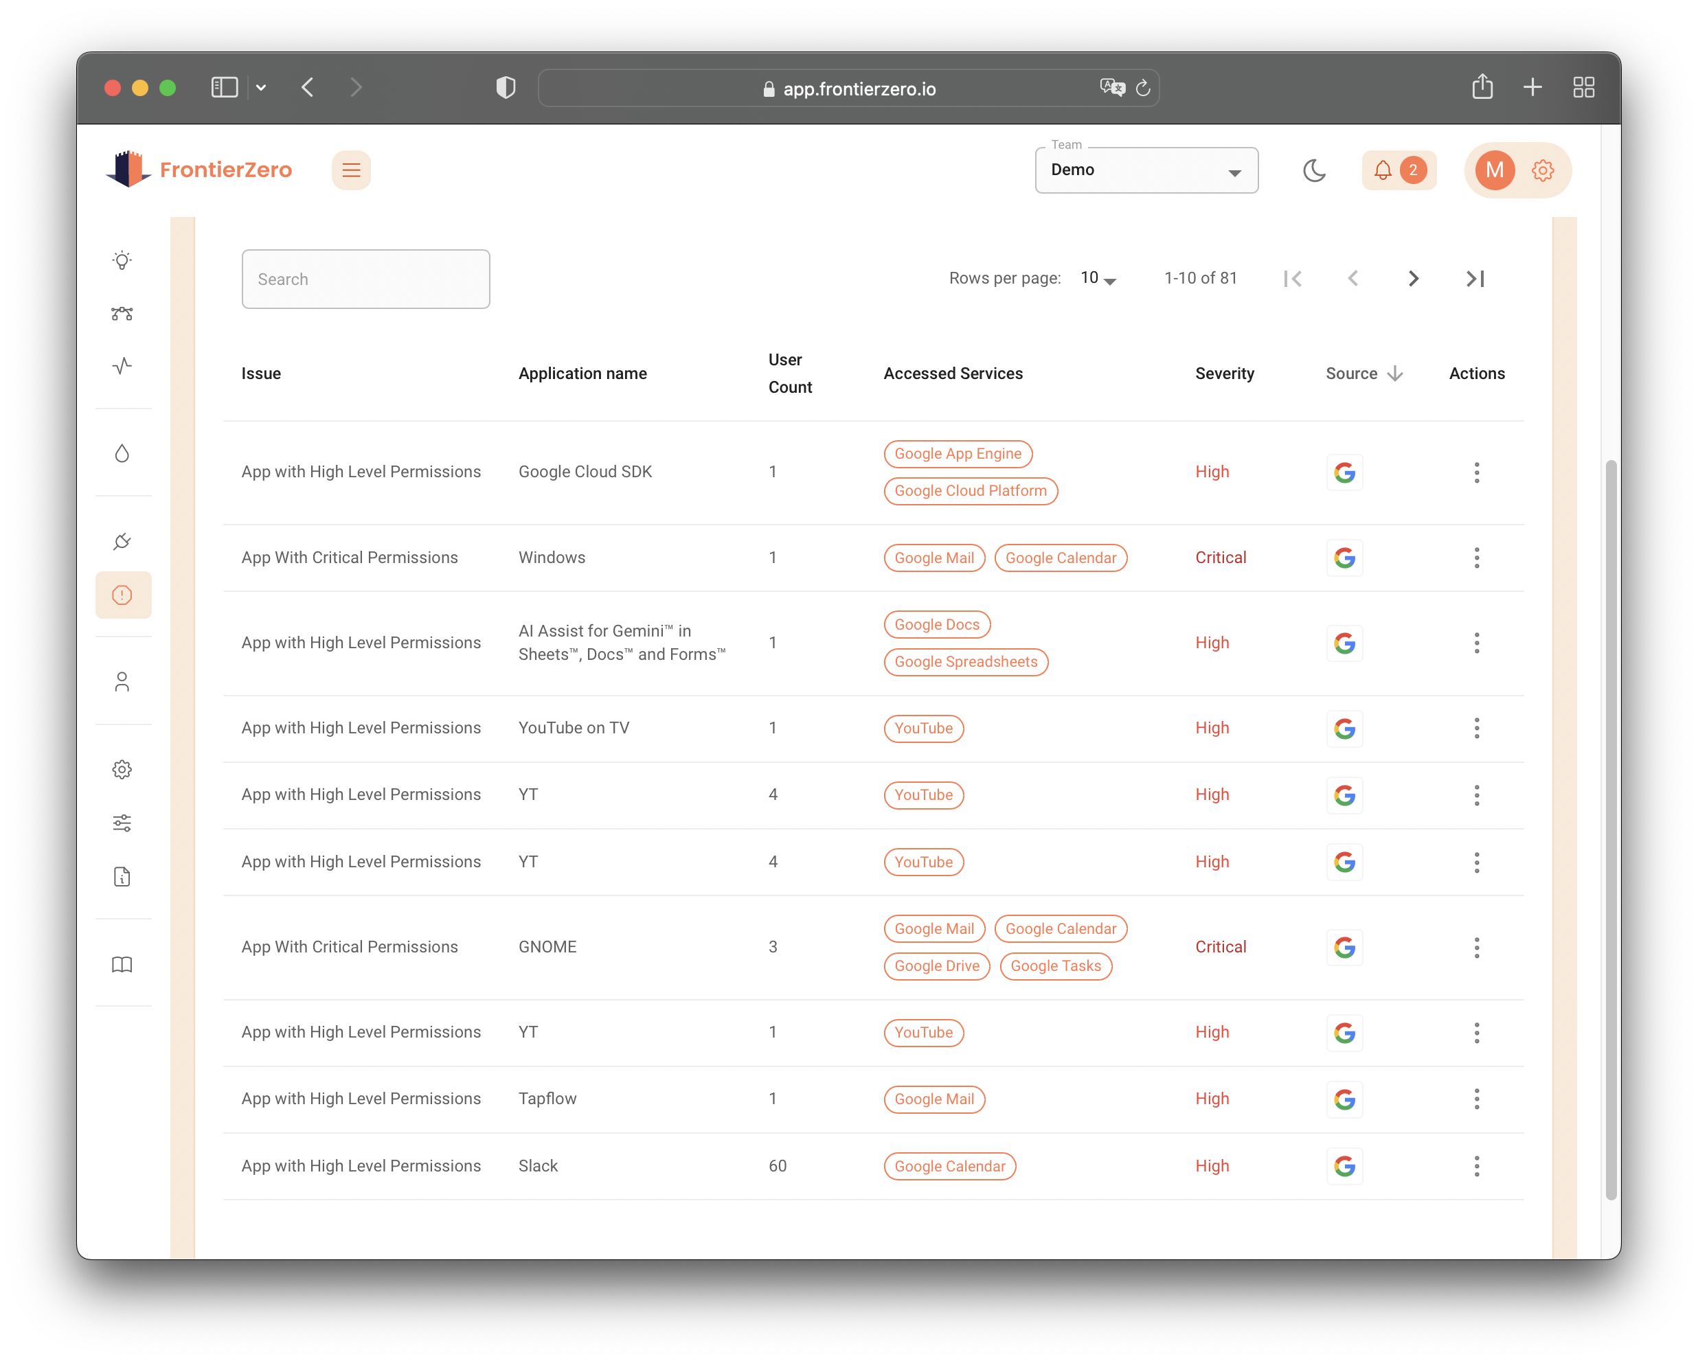Click the settings gear icon
Image resolution: width=1698 pixels, height=1361 pixels.
(x=1543, y=170)
